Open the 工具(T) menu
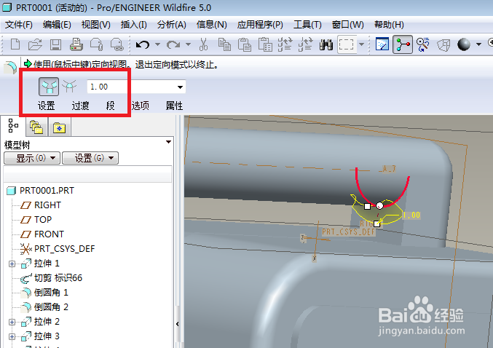 pos(307,25)
